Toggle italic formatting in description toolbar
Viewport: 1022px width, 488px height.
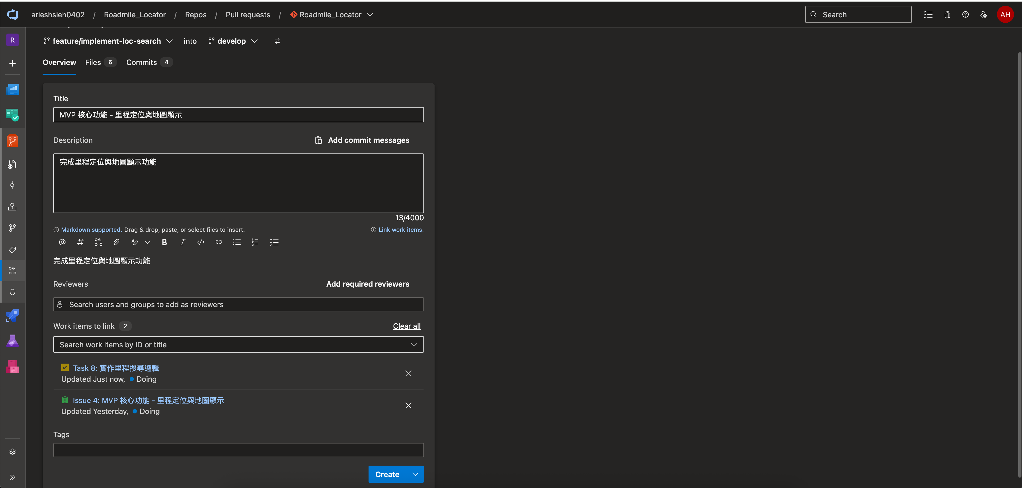[182, 242]
